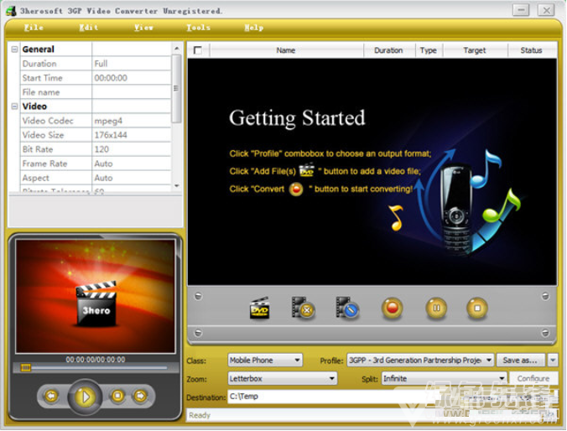The height and width of the screenshot is (431, 567).
Task: Click top-left collapse button of toolbar panel
Action: pyautogui.click(x=198, y=297)
